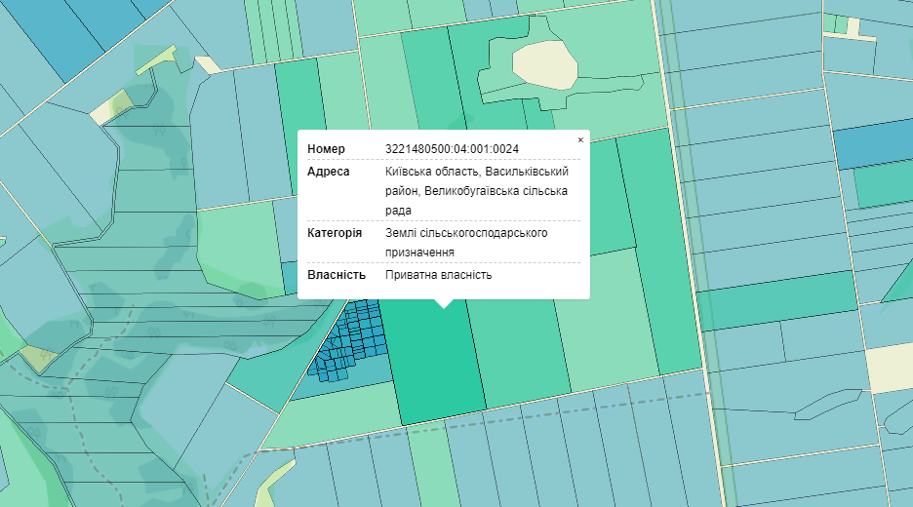Click the Приватна власність value
The height and width of the screenshot is (507, 913).
pyautogui.click(x=438, y=275)
